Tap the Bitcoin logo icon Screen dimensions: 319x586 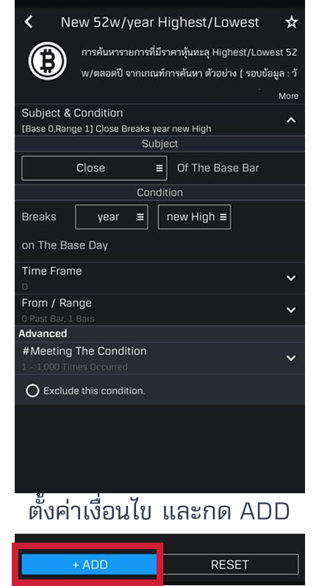tap(47, 61)
